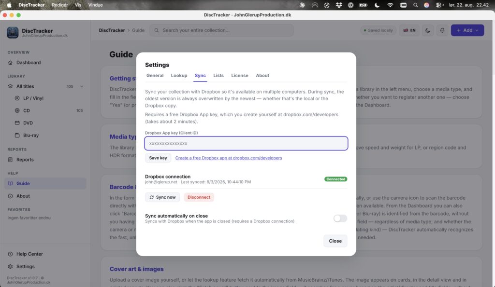
Task: Open the Vindue menu
Action: 95,5
